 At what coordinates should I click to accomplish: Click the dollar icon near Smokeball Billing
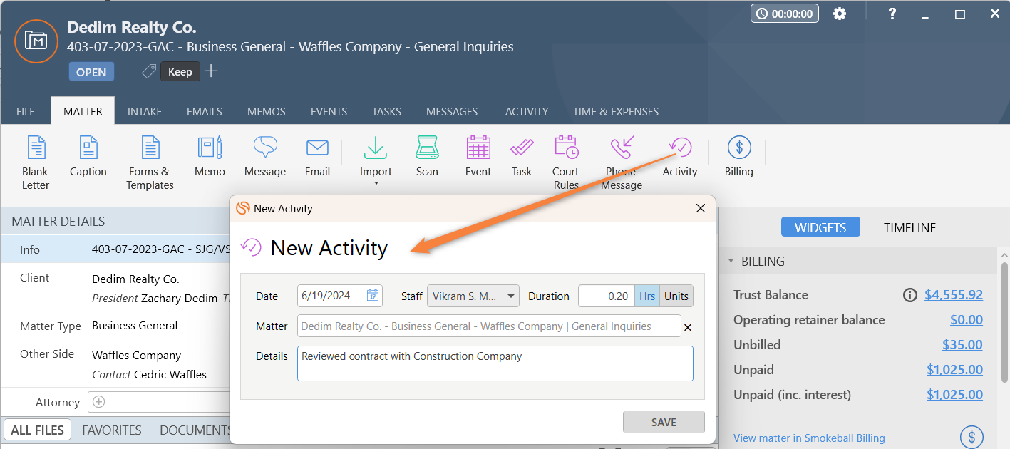coord(972,438)
